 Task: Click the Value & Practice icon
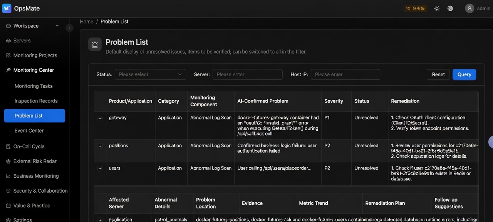pos(8,205)
